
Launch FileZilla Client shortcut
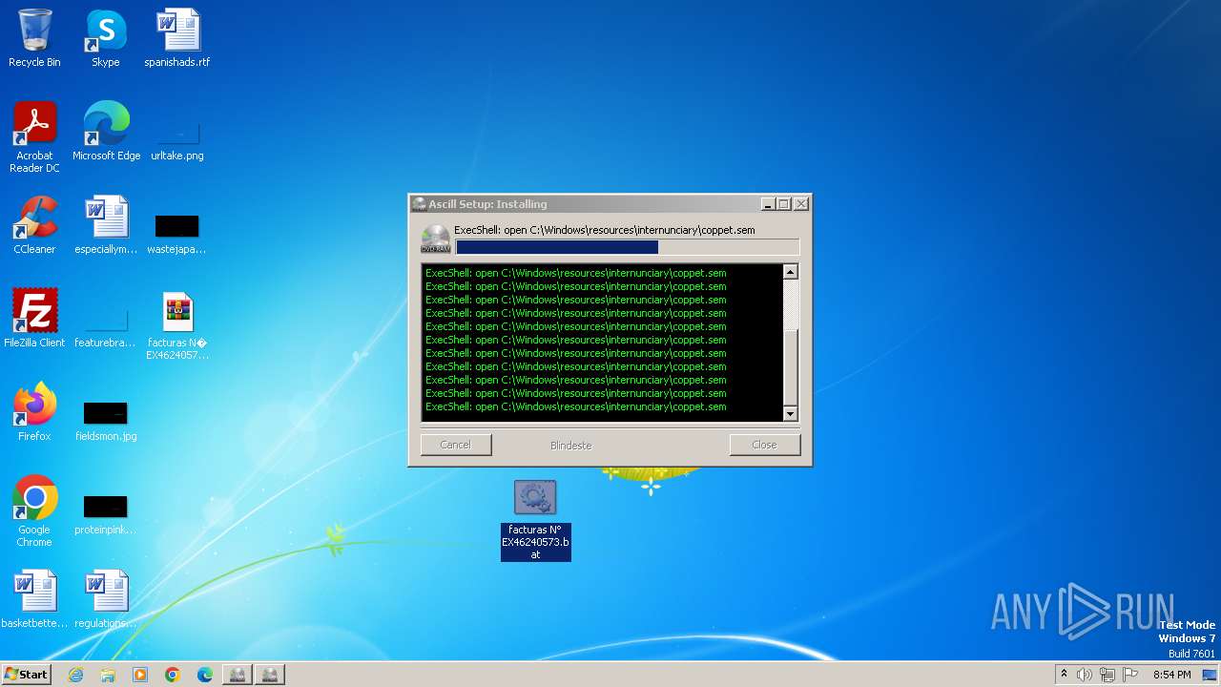34,319
